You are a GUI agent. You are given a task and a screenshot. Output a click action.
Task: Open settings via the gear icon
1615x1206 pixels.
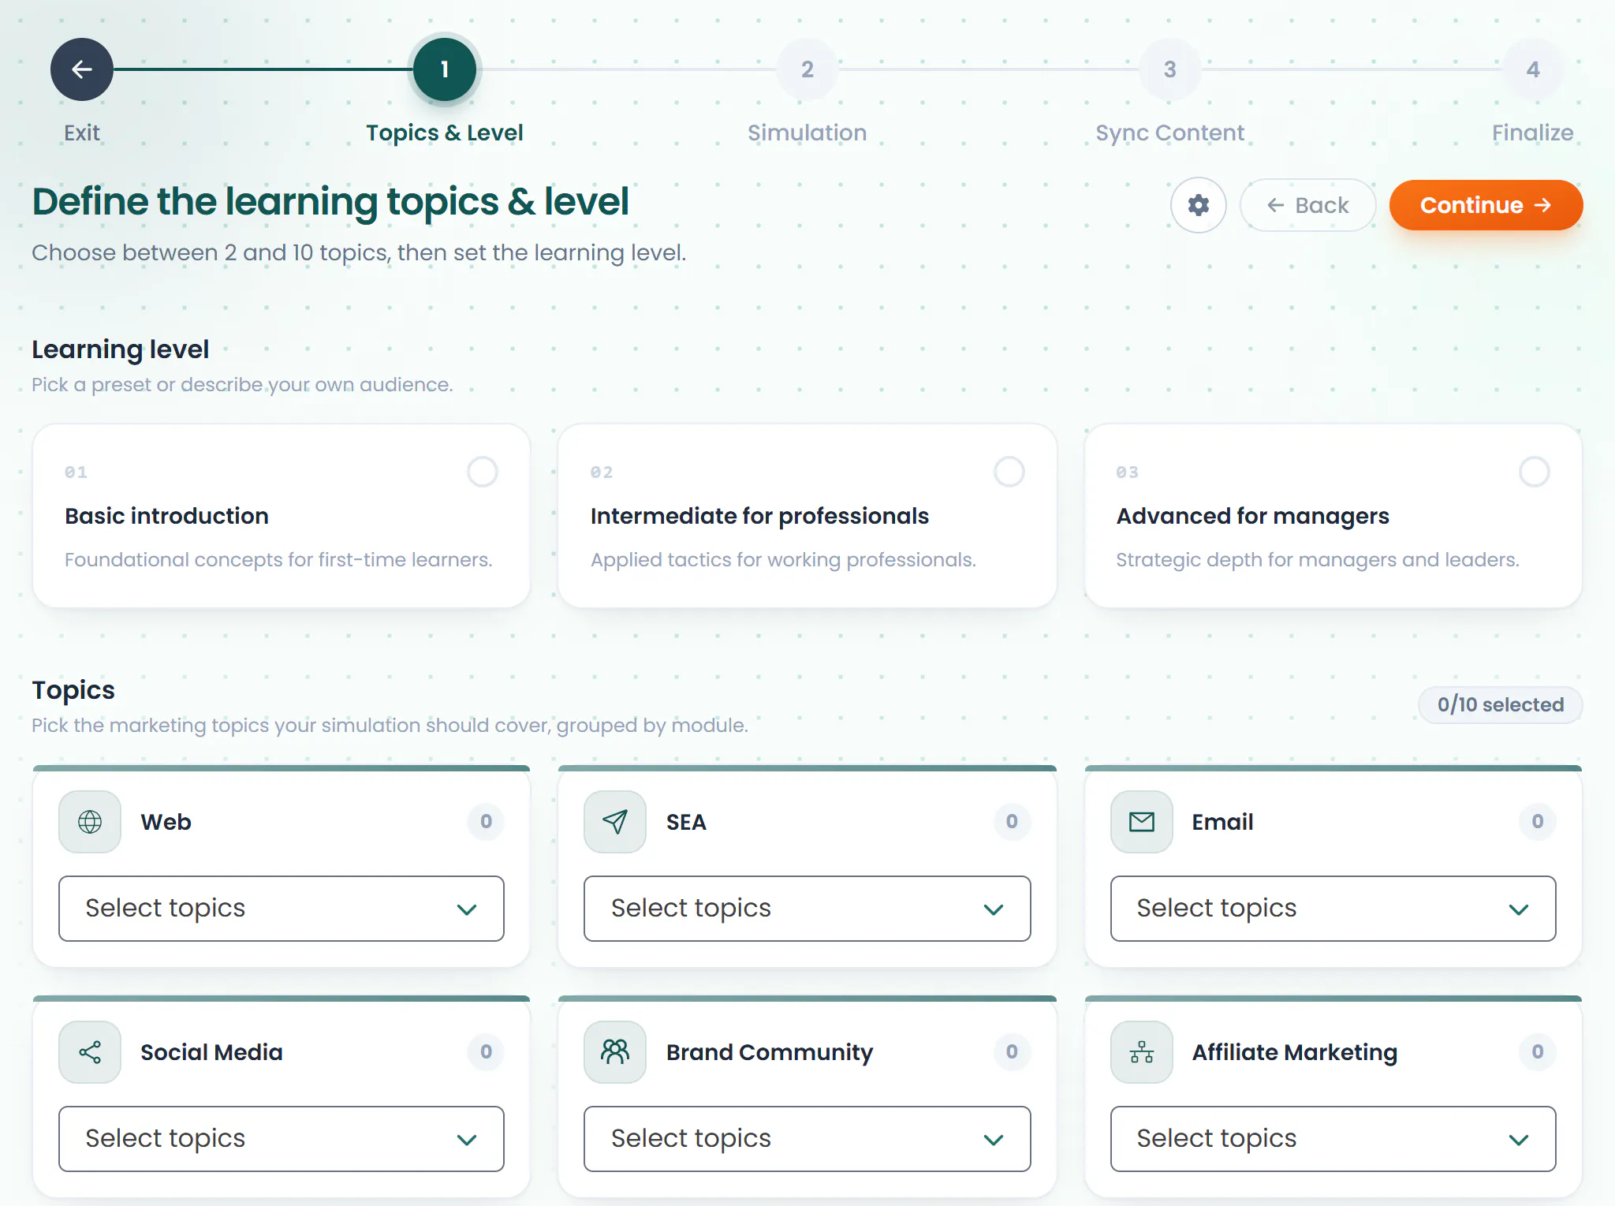click(1198, 205)
